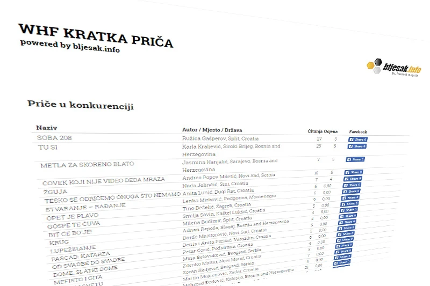Share Andrea Popov Miletić's story on Facebook
430x286 pixels.
pos(354,172)
